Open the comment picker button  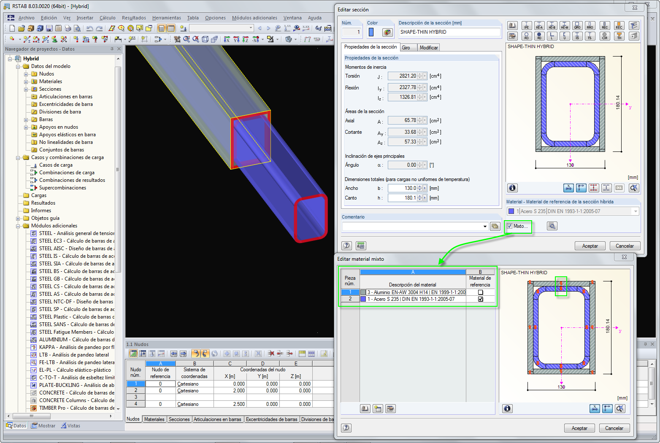click(495, 227)
